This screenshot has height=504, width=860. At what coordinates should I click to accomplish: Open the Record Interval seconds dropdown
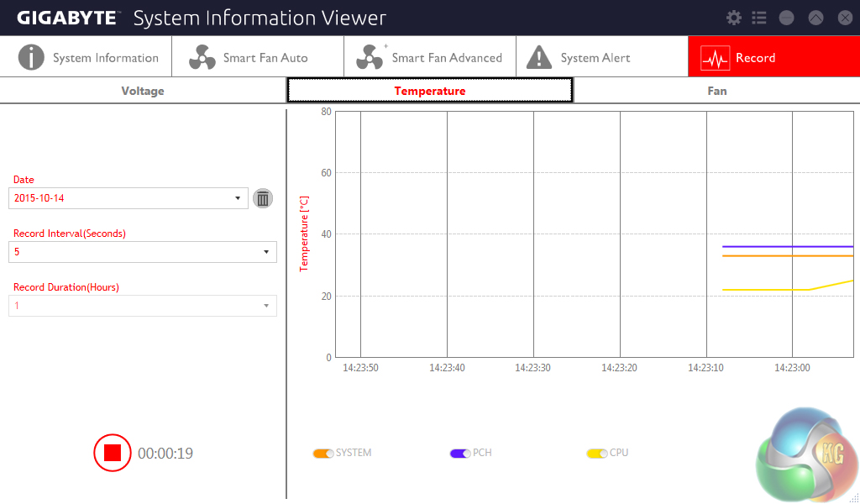click(265, 252)
